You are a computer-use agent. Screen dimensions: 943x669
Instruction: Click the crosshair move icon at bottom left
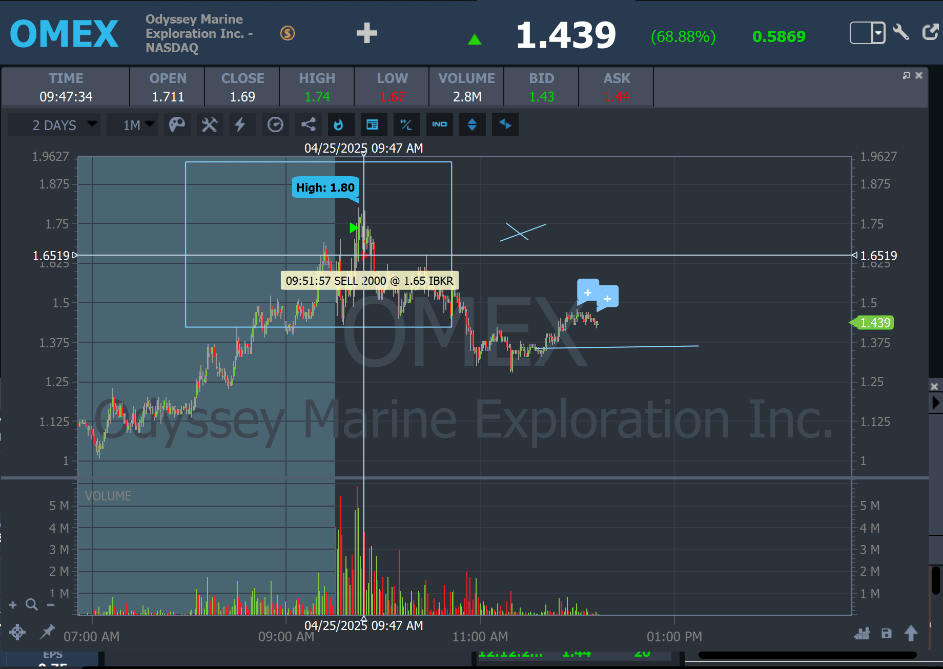click(x=17, y=632)
